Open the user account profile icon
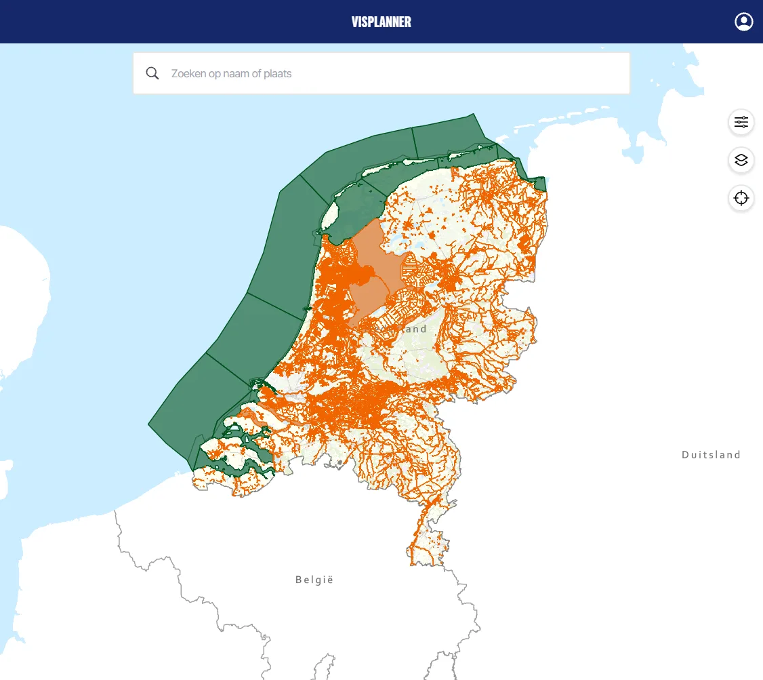Screen dimensions: 763x680 (x=743, y=22)
